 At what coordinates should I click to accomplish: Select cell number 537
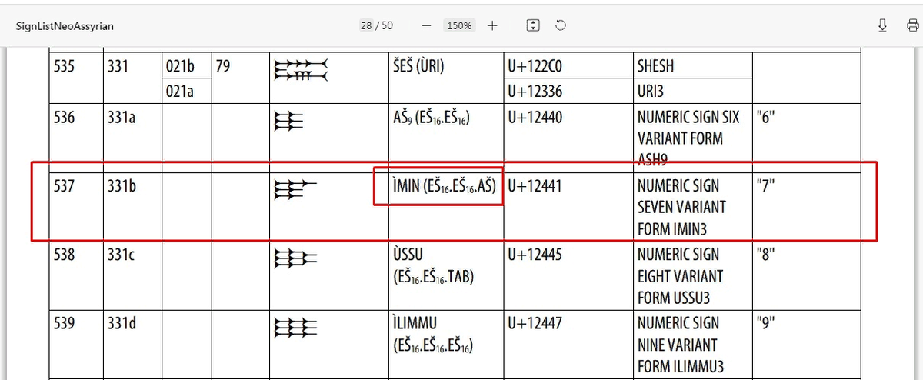pyautogui.click(x=64, y=186)
